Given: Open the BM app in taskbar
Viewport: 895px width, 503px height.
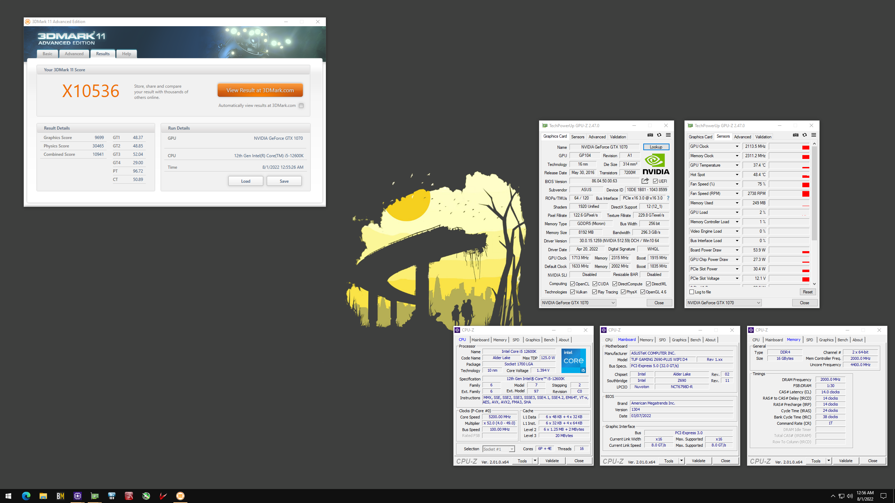Looking at the screenshot, I should 60,496.
